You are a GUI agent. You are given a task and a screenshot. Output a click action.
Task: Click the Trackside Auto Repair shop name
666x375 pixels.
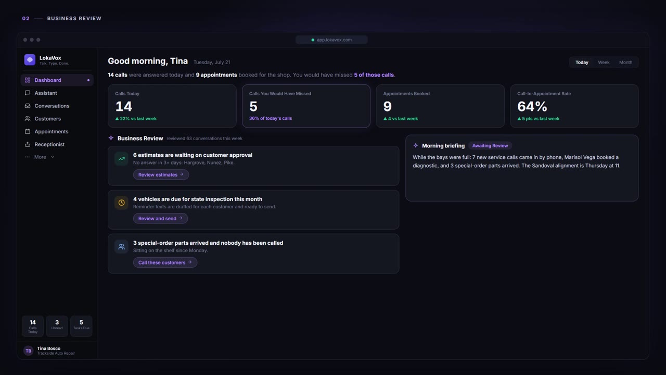coord(56,354)
